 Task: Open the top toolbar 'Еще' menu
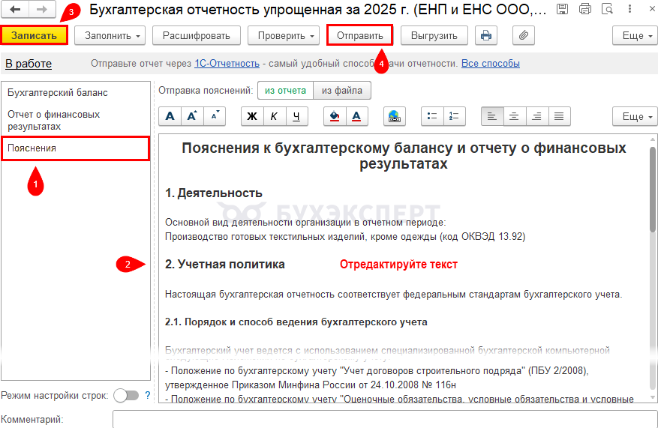tap(635, 36)
